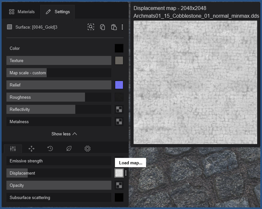This screenshot has height=209, width=262.
Task: Select the leaf icon in the lower toolbar
Action: pyautogui.click(x=68, y=149)
